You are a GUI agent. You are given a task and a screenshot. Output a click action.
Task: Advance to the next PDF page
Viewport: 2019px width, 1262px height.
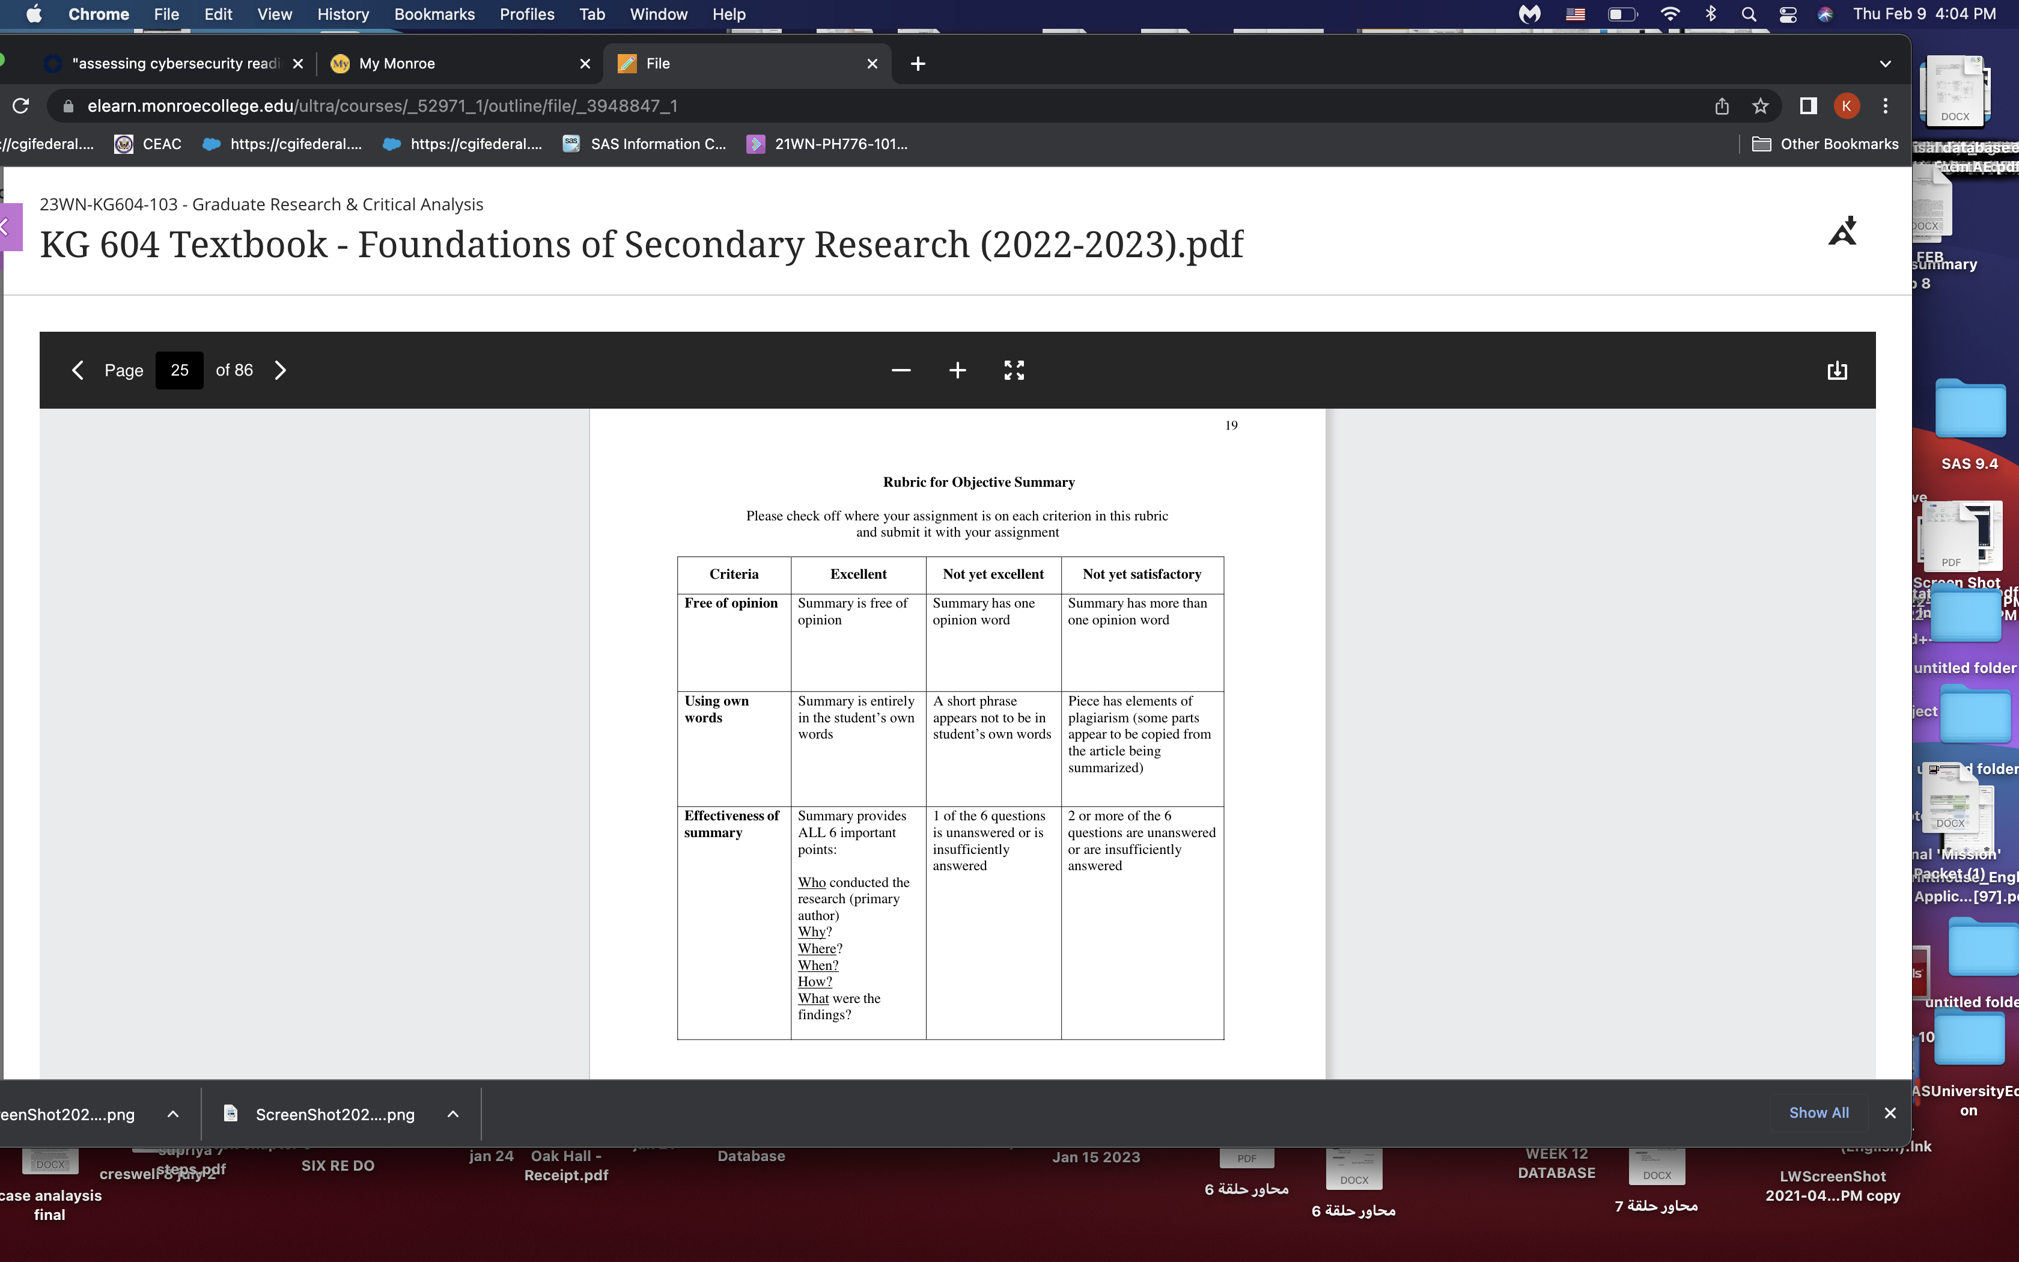click(x=281, y=370)
